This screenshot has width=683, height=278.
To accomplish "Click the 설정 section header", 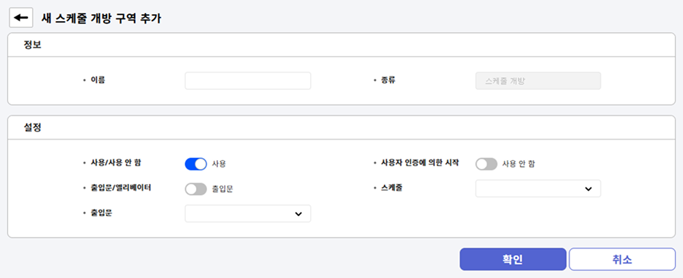I will click(32, 127).
